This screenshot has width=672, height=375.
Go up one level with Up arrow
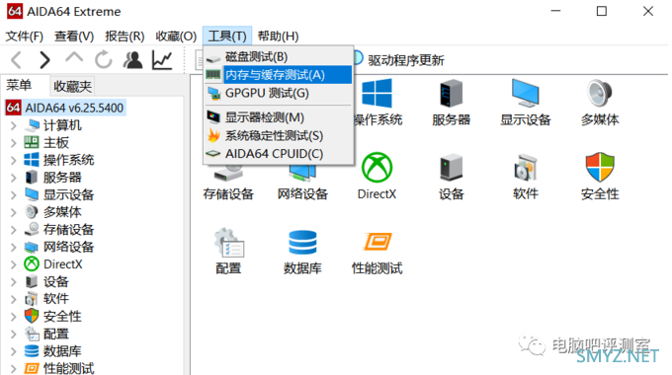(74, 58)
